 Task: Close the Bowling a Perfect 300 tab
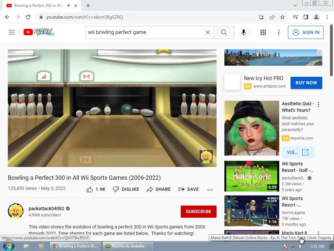click(76, 6)
